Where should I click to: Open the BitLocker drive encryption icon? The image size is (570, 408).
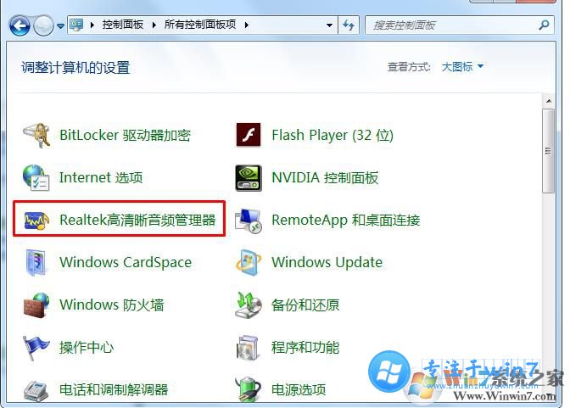point(36,135)
